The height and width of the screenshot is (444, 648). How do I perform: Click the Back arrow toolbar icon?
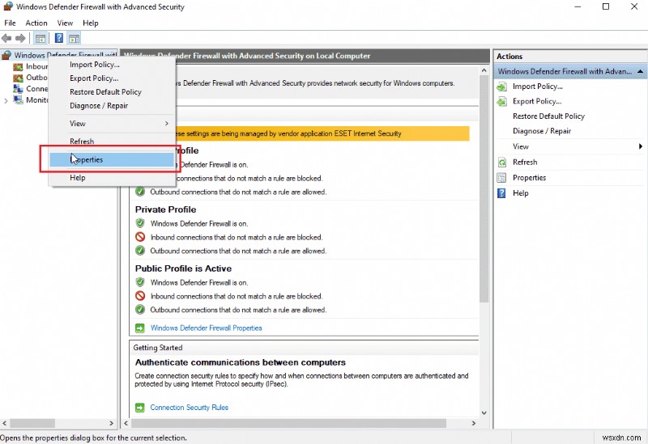[6, 38]
